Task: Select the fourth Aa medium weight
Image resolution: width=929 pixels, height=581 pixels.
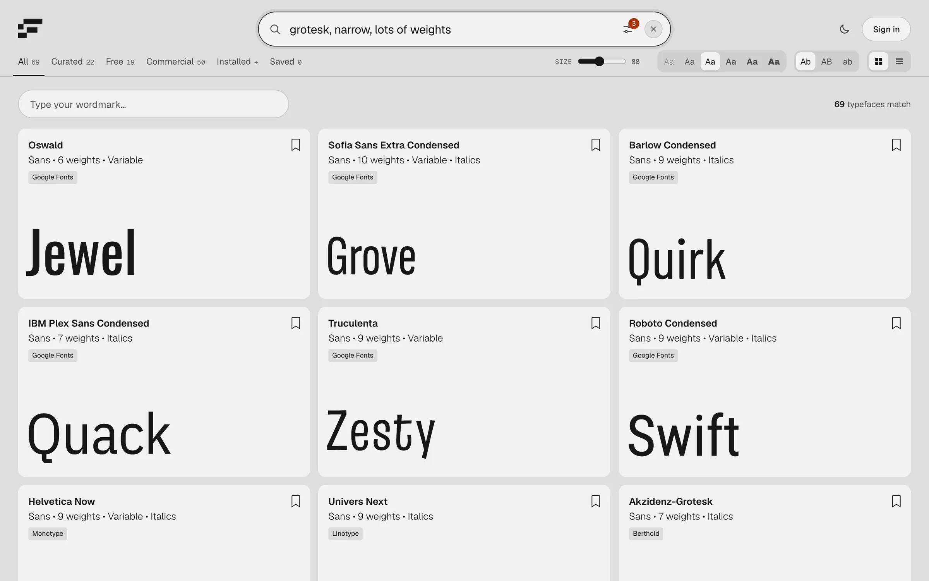Action: [x=731, y=62]
